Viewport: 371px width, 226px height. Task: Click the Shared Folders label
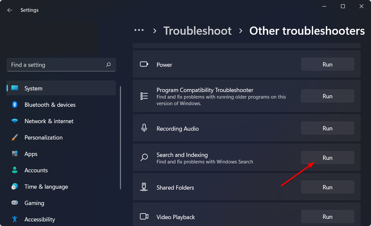[175, 188]
